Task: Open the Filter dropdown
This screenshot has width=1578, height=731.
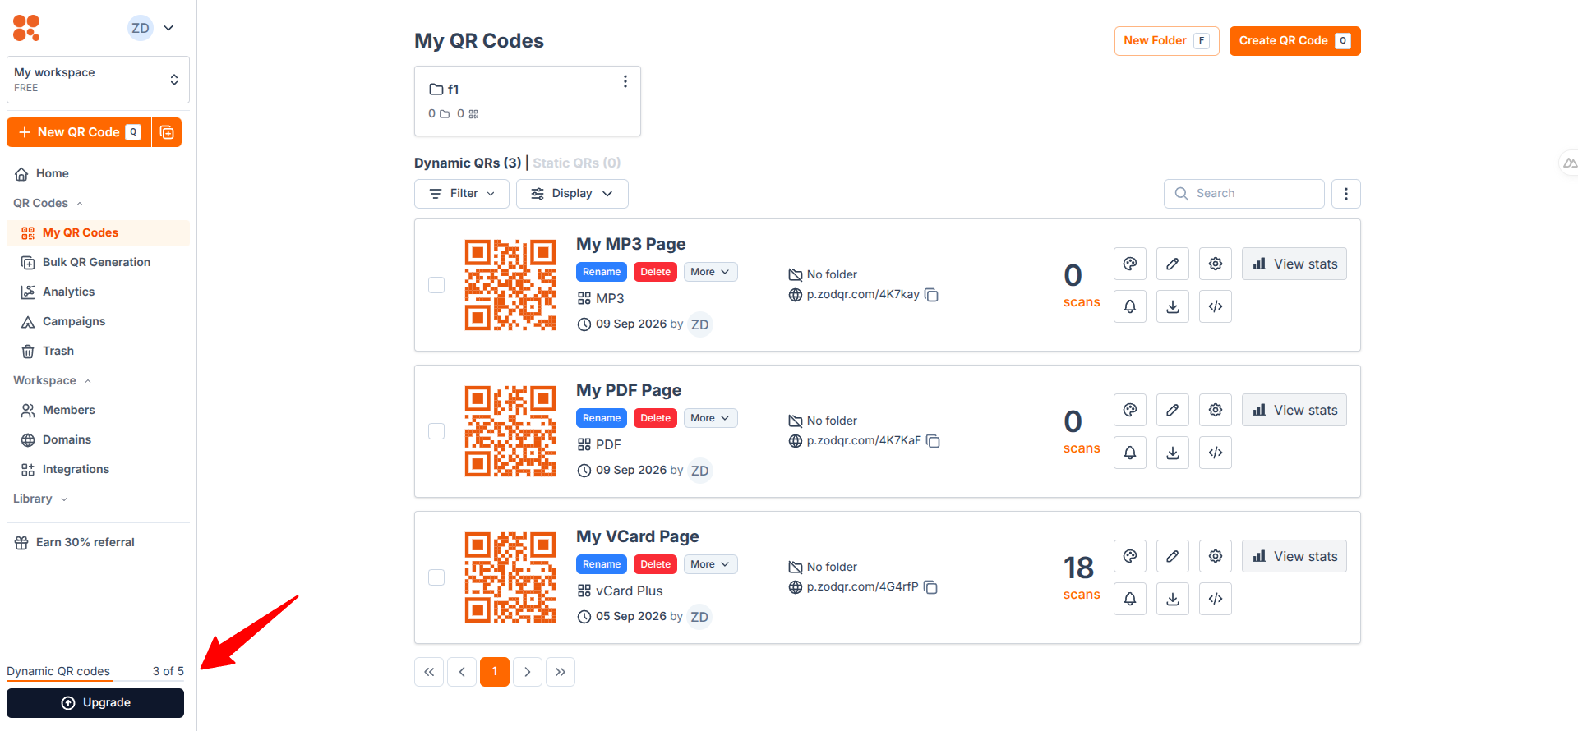Action: (462, 194)
